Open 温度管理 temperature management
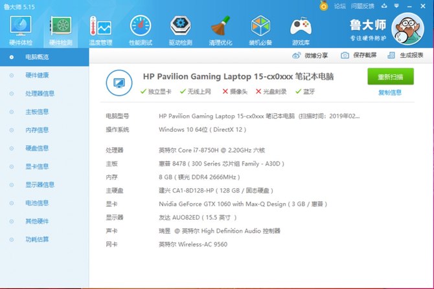Screen dimensions: 434x289 pos(100,30)
